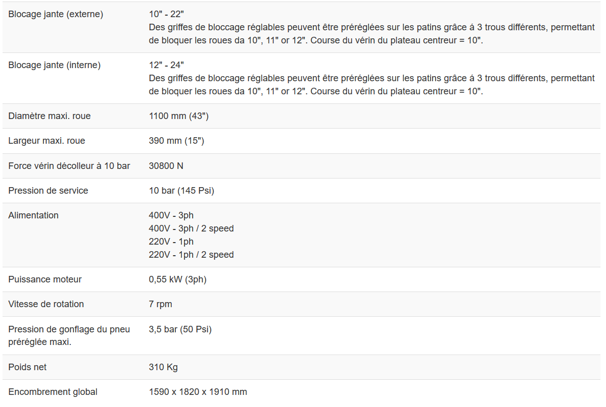This screenshot has width=606, height=407.
Task: Click the 310 Kg net weight value
Action: (x=163, y=367)
